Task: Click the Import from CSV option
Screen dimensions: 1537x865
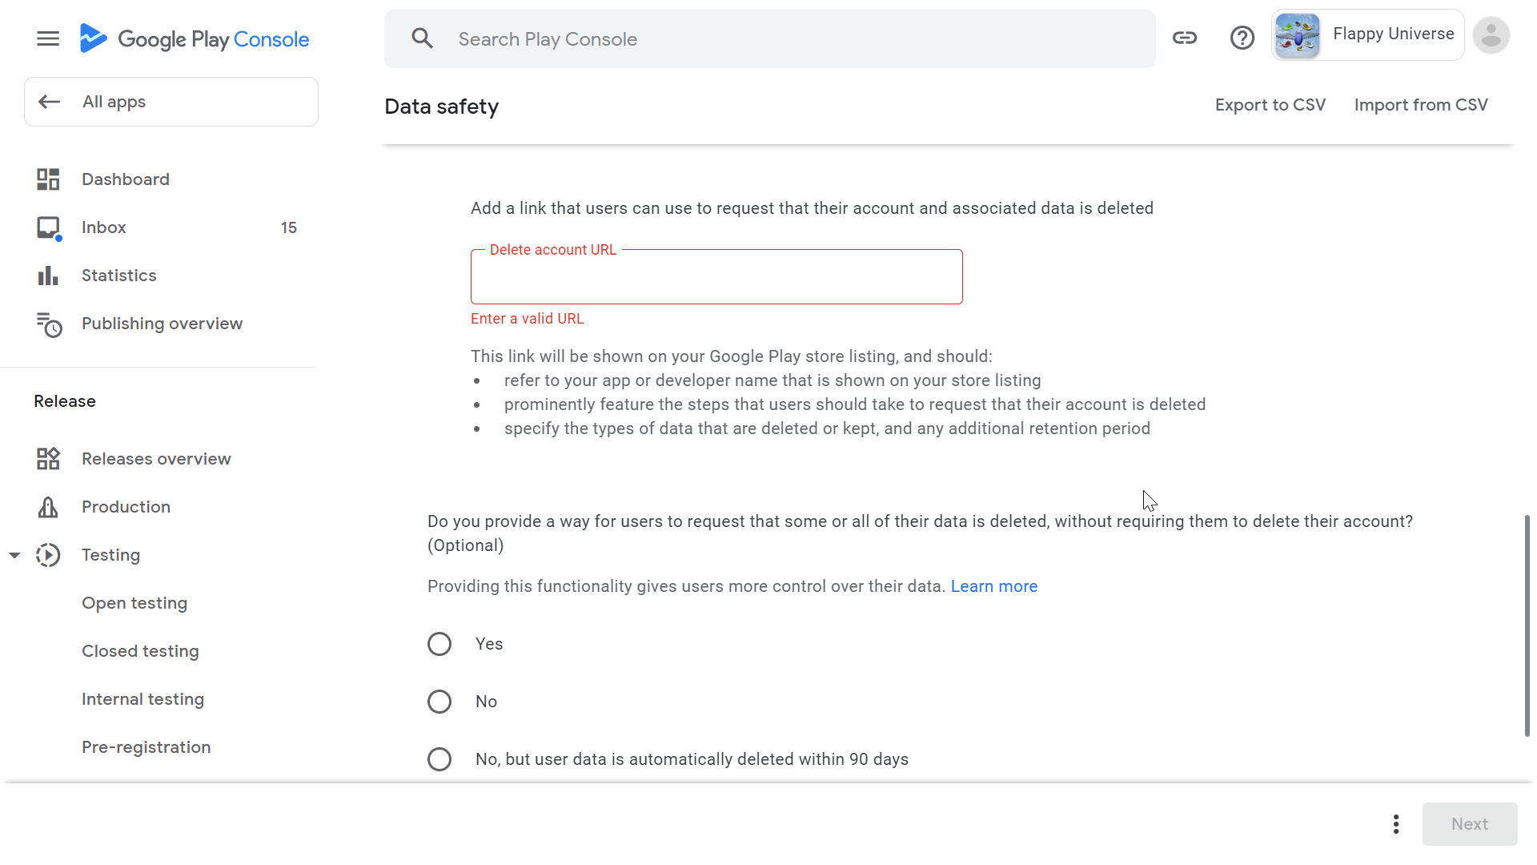Action: (1421, 105)
